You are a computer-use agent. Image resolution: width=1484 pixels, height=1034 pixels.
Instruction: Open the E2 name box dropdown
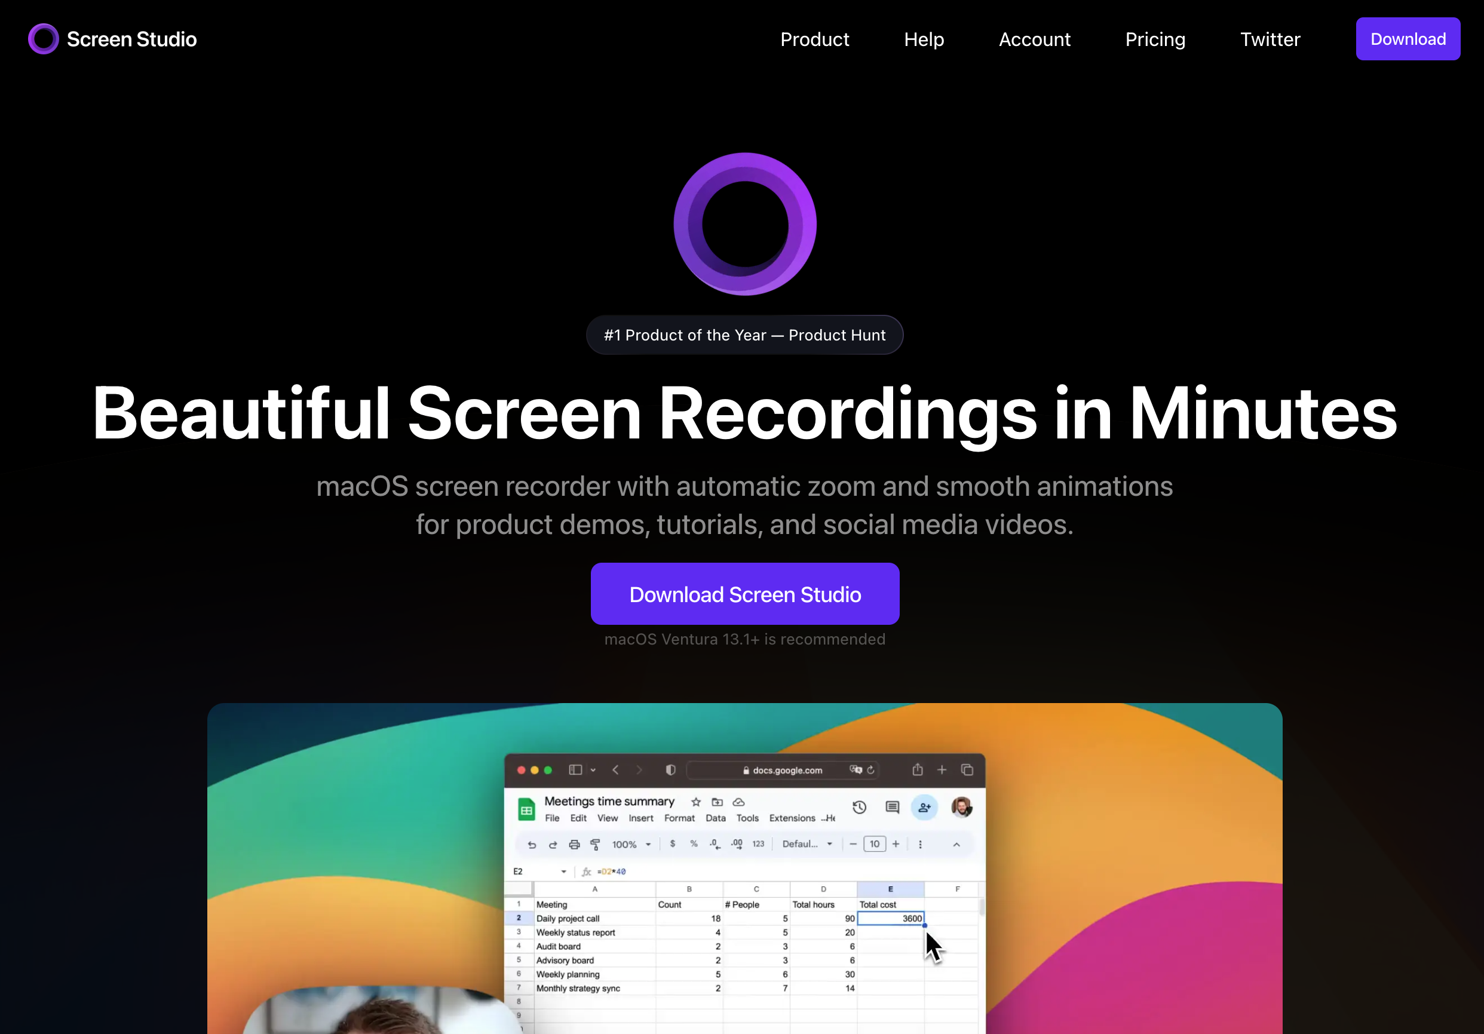[x=563, y=872]
